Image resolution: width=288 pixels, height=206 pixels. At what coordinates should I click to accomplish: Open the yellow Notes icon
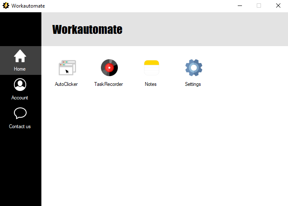point(152,68)
